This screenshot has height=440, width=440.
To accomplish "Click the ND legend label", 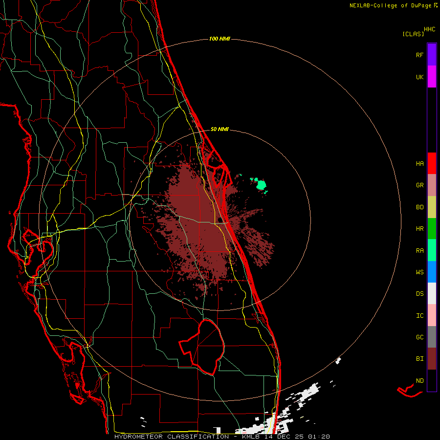I will click(x=419, y=381).
